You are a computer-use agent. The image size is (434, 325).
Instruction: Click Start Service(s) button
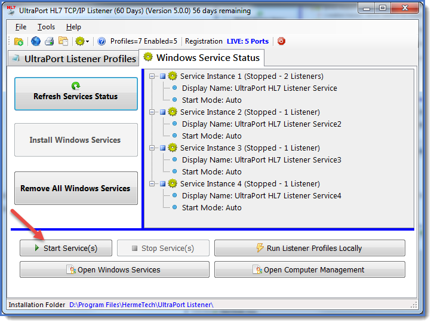click(66, 248)
